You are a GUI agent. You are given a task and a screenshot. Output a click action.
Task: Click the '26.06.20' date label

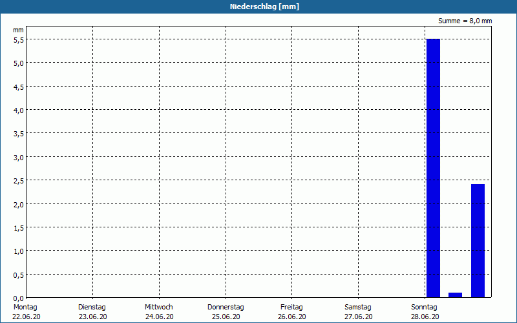click(x=292, y=317)
